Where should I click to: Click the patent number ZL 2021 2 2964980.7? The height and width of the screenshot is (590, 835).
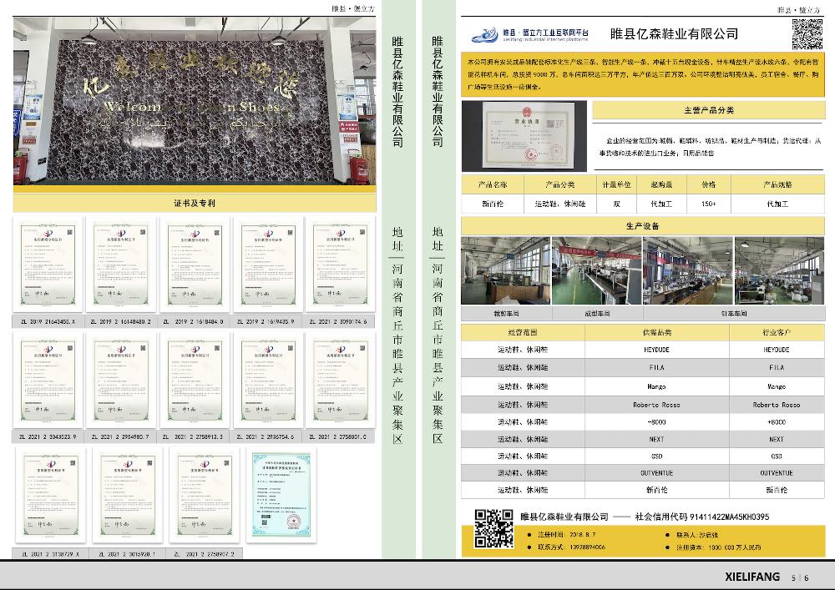point(121,436)
